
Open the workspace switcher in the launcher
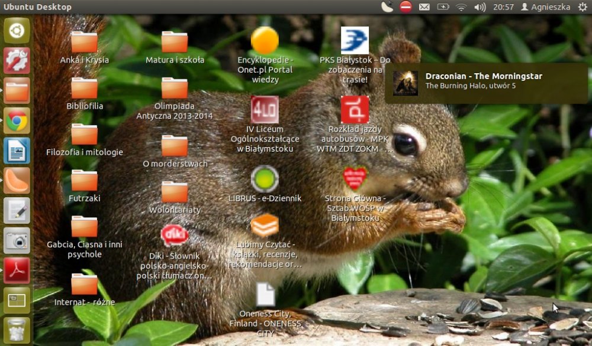coord(17,301)
